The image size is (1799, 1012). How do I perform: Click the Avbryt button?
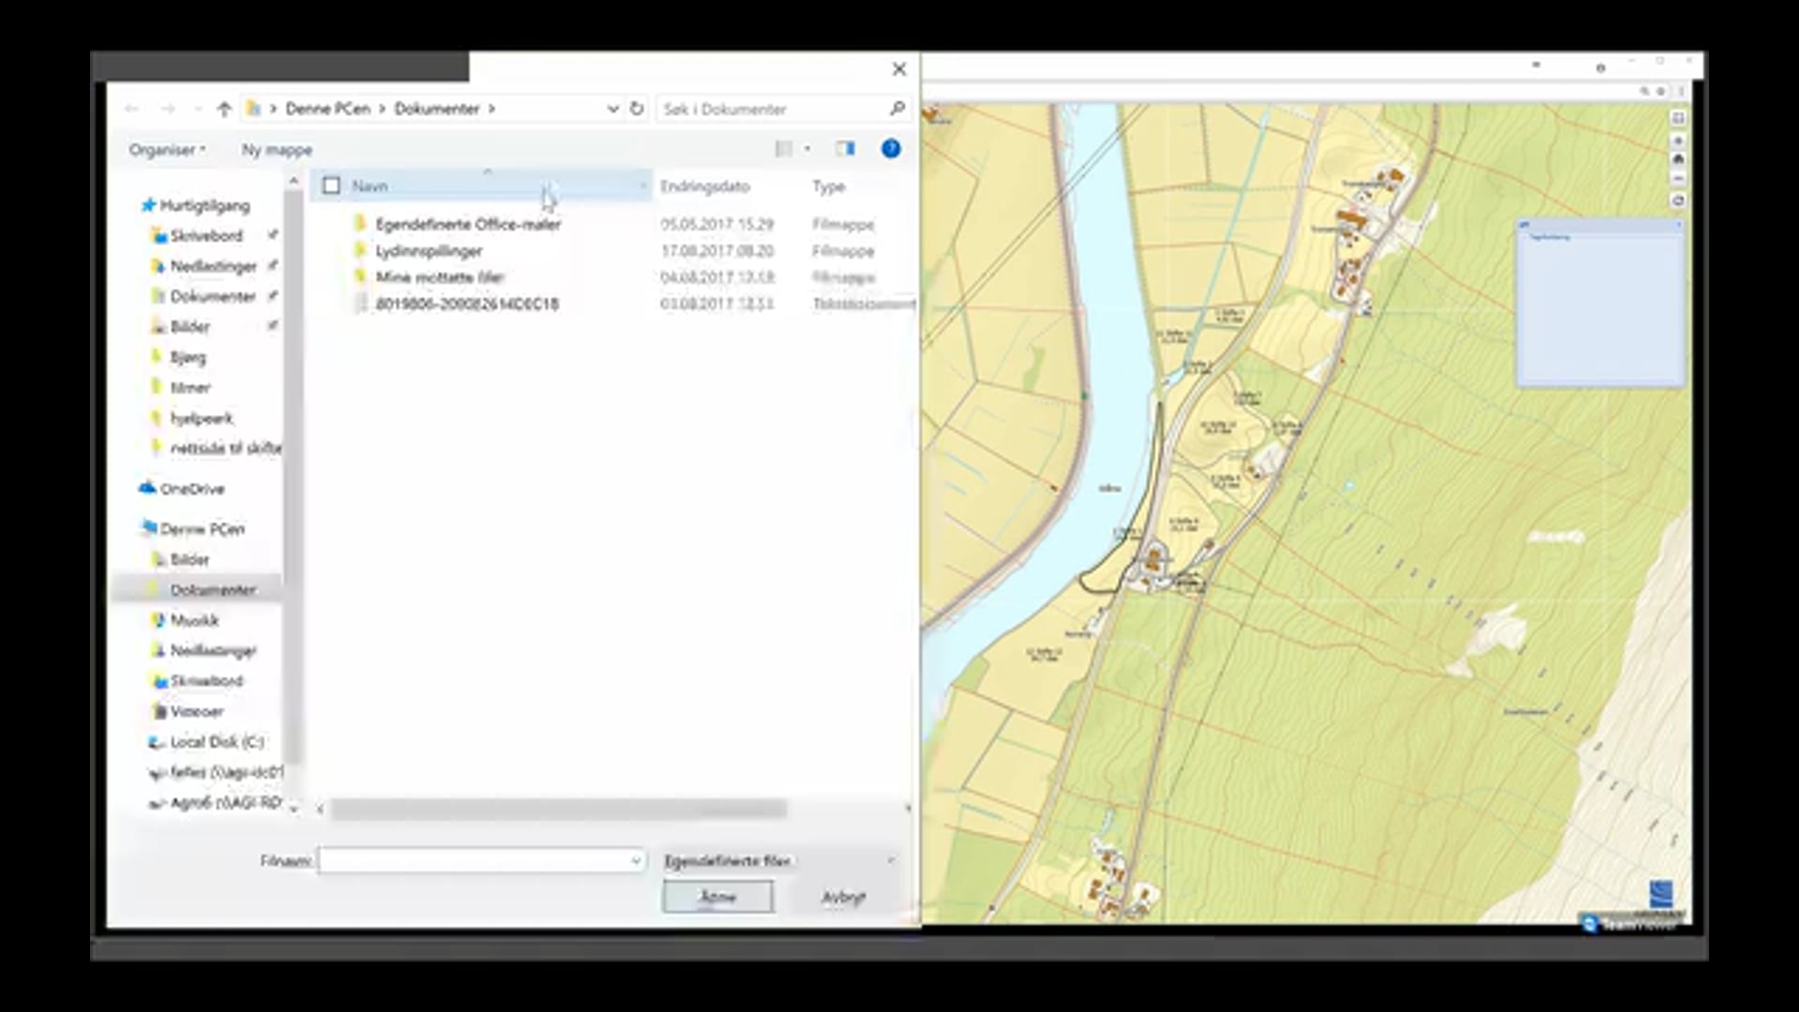pyautogui.click(x=843, y=897)
